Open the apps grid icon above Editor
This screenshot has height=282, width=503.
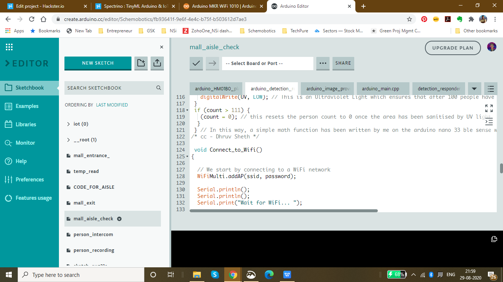pyautogui.click(x=9, y=47)
